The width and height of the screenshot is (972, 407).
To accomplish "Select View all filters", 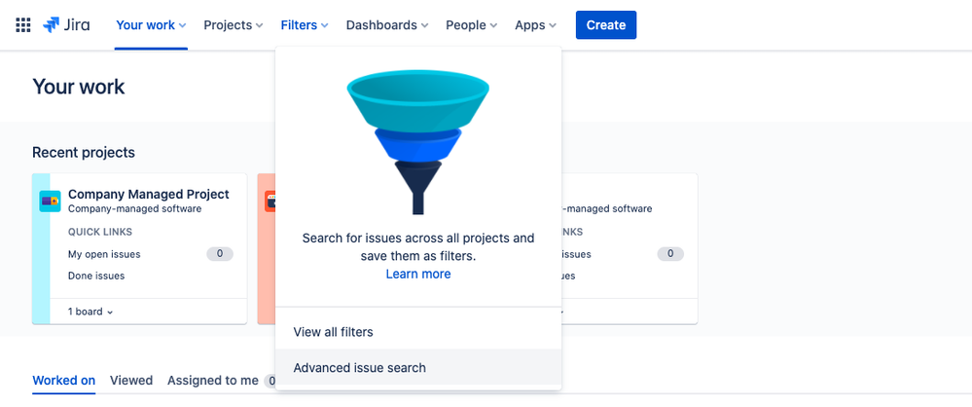I will coord(418,332).
